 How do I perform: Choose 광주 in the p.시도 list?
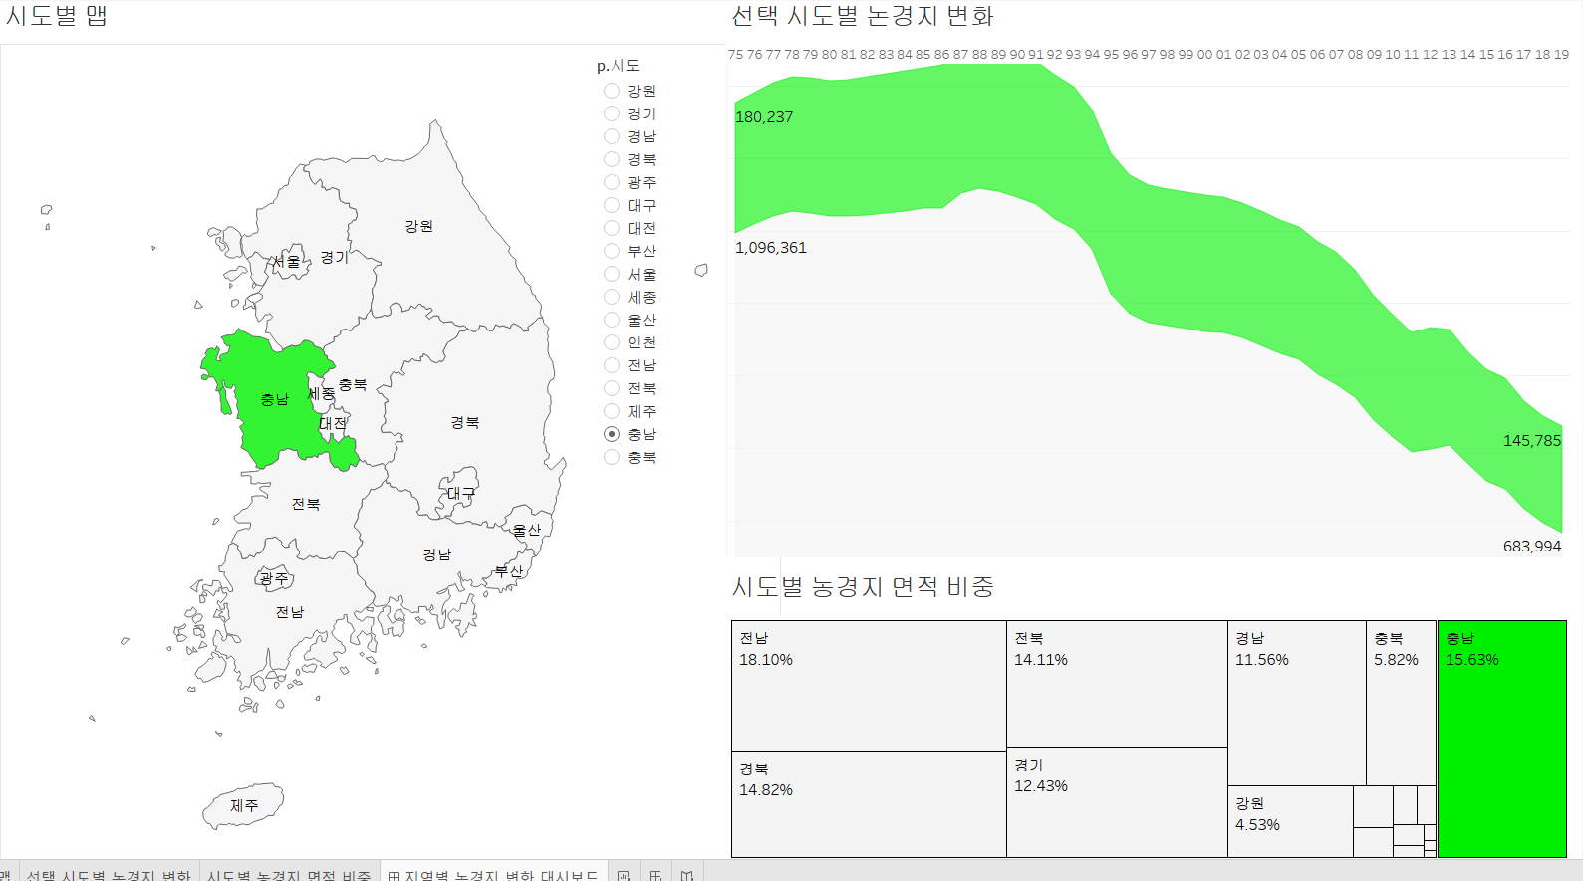click(612, 182)
